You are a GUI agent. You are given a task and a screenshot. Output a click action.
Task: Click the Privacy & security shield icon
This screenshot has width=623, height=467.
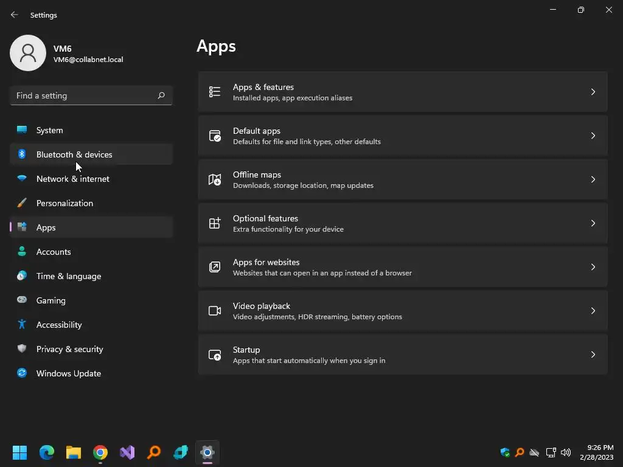click(22, 348)
